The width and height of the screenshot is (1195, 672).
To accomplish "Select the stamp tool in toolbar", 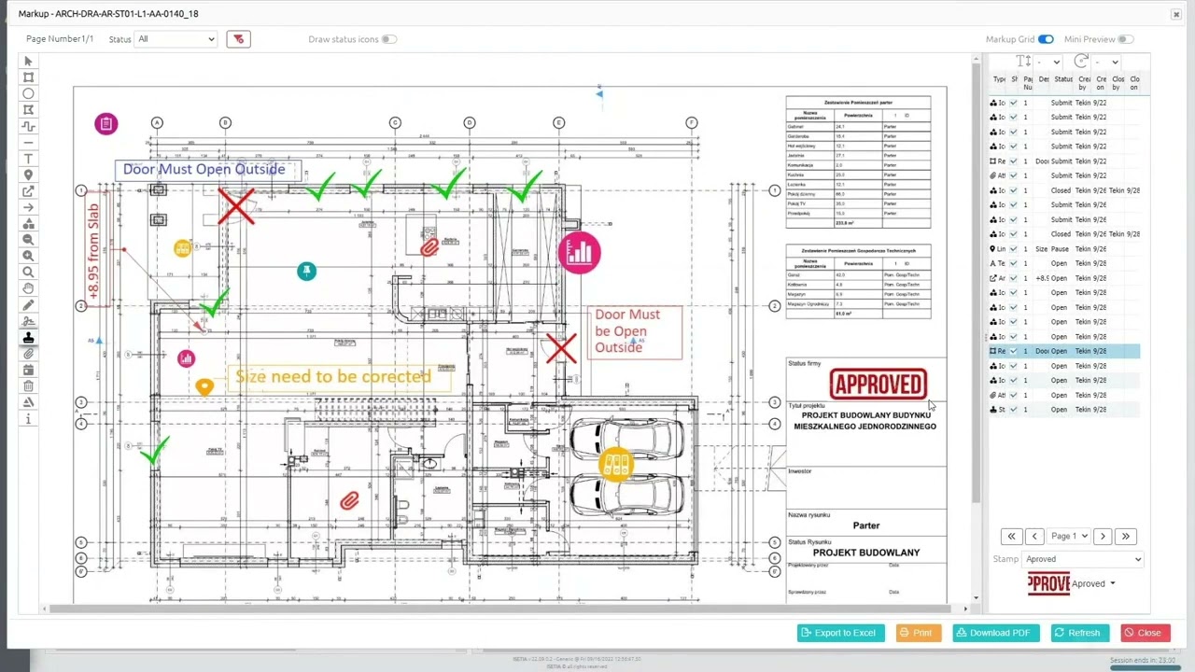I will coord(28,338).
